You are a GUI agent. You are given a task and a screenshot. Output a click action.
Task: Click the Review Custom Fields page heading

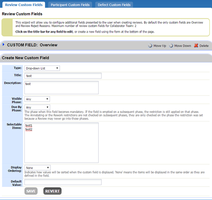click(x=22, y=14)
